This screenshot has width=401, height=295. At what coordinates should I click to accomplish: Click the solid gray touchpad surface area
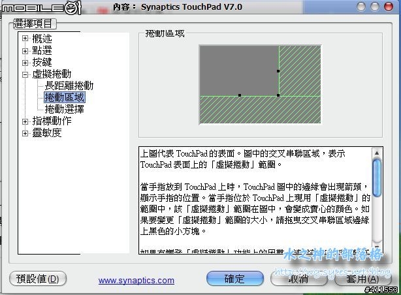click(239, 70)
